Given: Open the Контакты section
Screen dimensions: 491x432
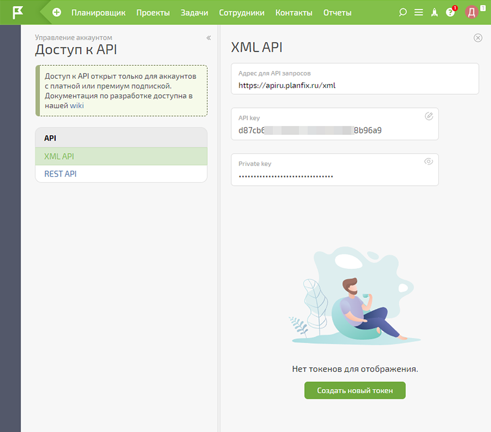Looking at the screenshot, I should [x=294, y=12].
